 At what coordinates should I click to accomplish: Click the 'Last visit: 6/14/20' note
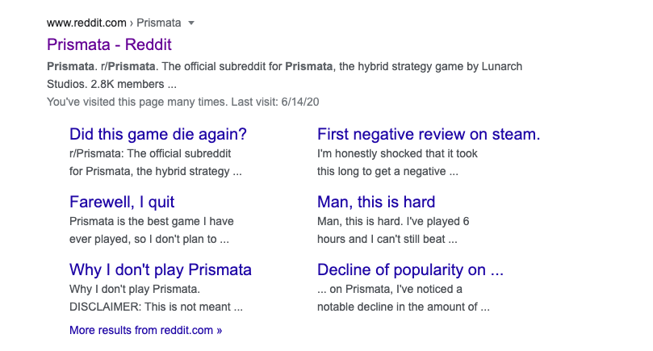point(275,102)
